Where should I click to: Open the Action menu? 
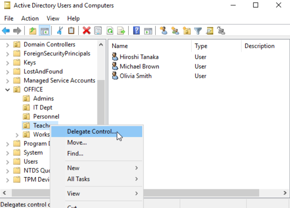coord(30,18)
